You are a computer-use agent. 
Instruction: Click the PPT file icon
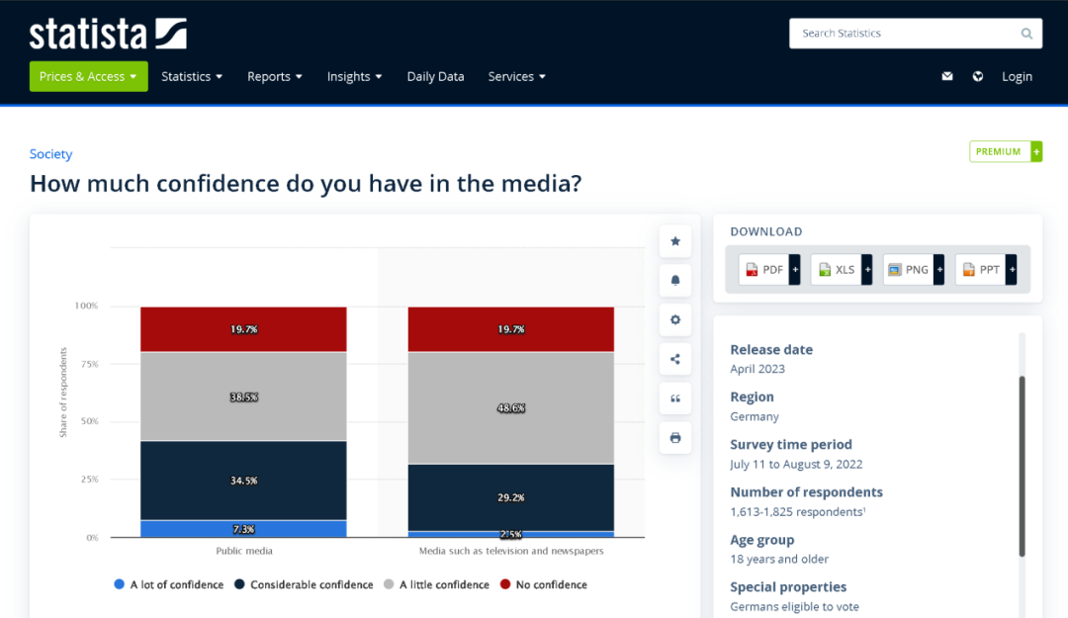point(968,270)
